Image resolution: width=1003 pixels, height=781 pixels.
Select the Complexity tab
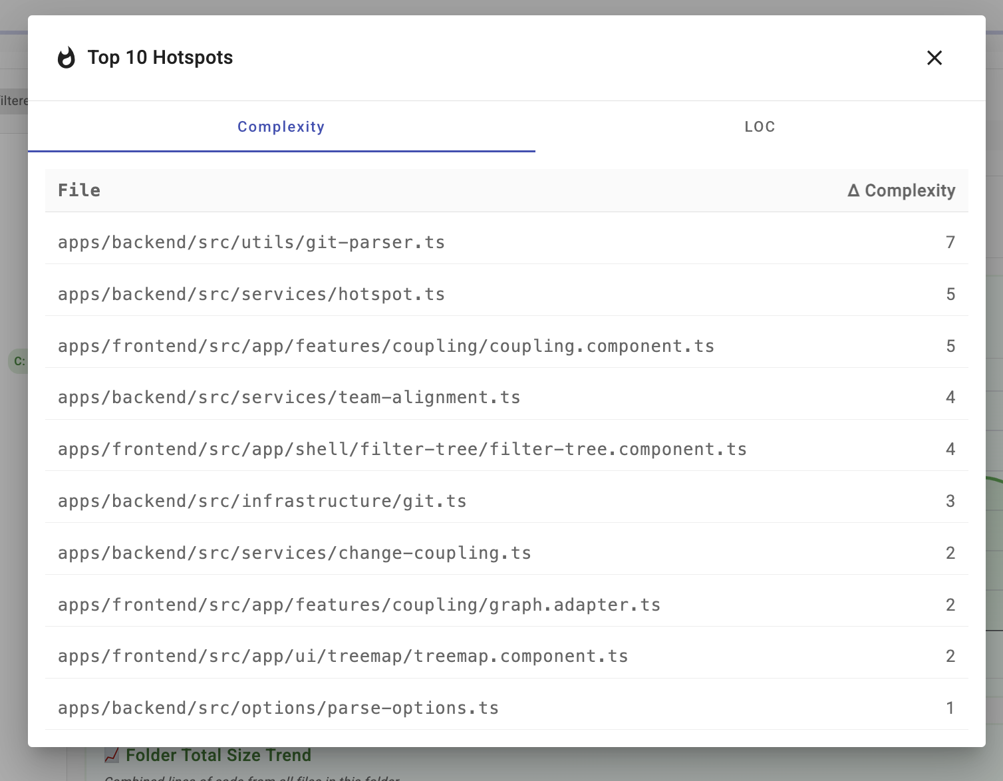[x=281, y=126]
